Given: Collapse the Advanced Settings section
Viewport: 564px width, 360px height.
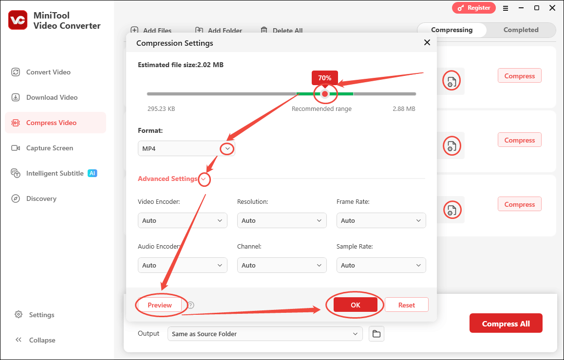Looking at the screenshot, I should (x=204, y=179).
